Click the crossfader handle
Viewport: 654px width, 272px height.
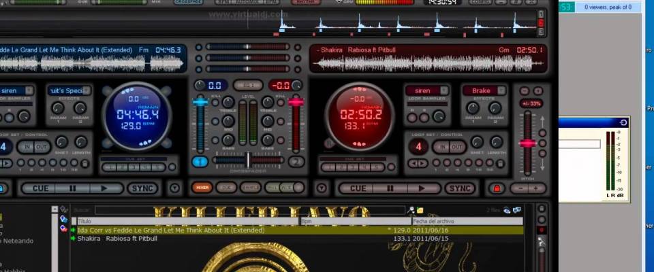[248, 160]
